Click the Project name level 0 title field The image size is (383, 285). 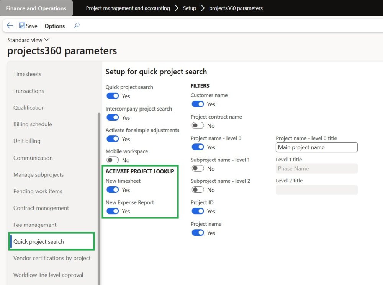316,147
